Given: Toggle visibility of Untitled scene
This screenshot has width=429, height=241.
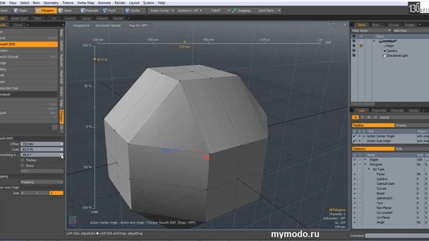Looking at the screenshot, I should coord(354,41).
